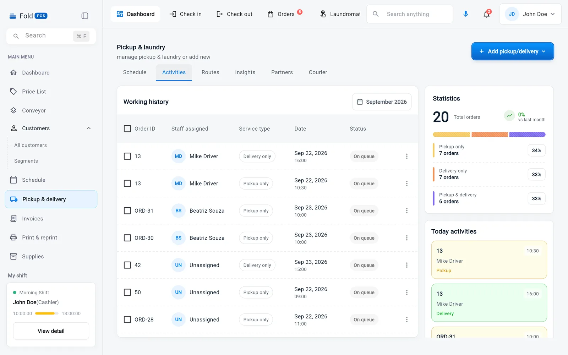
Task: Check the ORD-31 row checkbox
Action: tap(127, 211)
